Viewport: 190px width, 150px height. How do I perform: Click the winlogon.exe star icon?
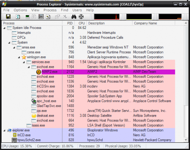24,57
